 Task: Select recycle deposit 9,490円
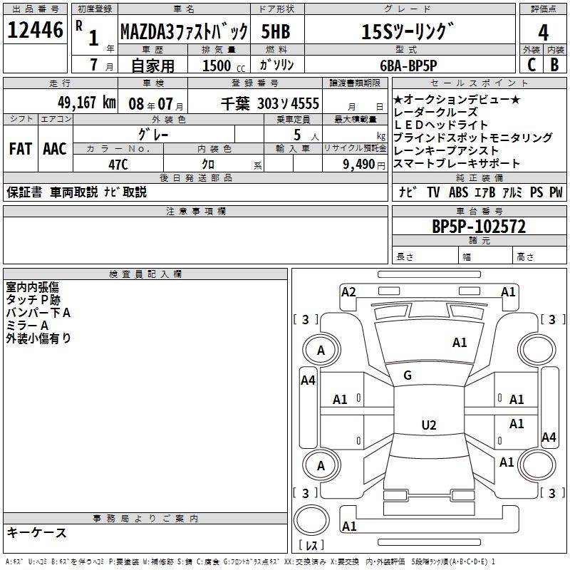click(x=364, y=165)
